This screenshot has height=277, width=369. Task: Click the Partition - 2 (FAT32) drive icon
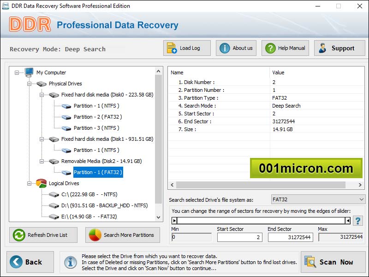(x=66, y=117)
